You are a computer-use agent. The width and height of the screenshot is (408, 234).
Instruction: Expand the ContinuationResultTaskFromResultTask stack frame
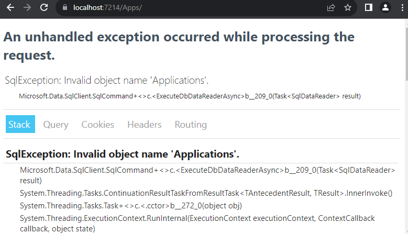[205, 193]
